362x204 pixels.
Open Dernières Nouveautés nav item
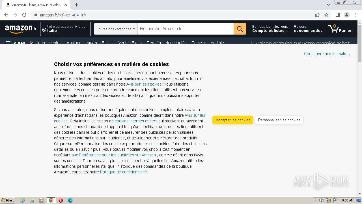[167, 43]
